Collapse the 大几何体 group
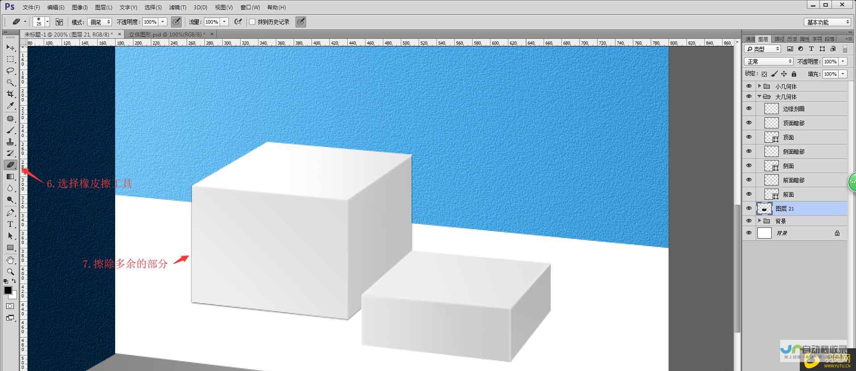 [x=759, y=96]
